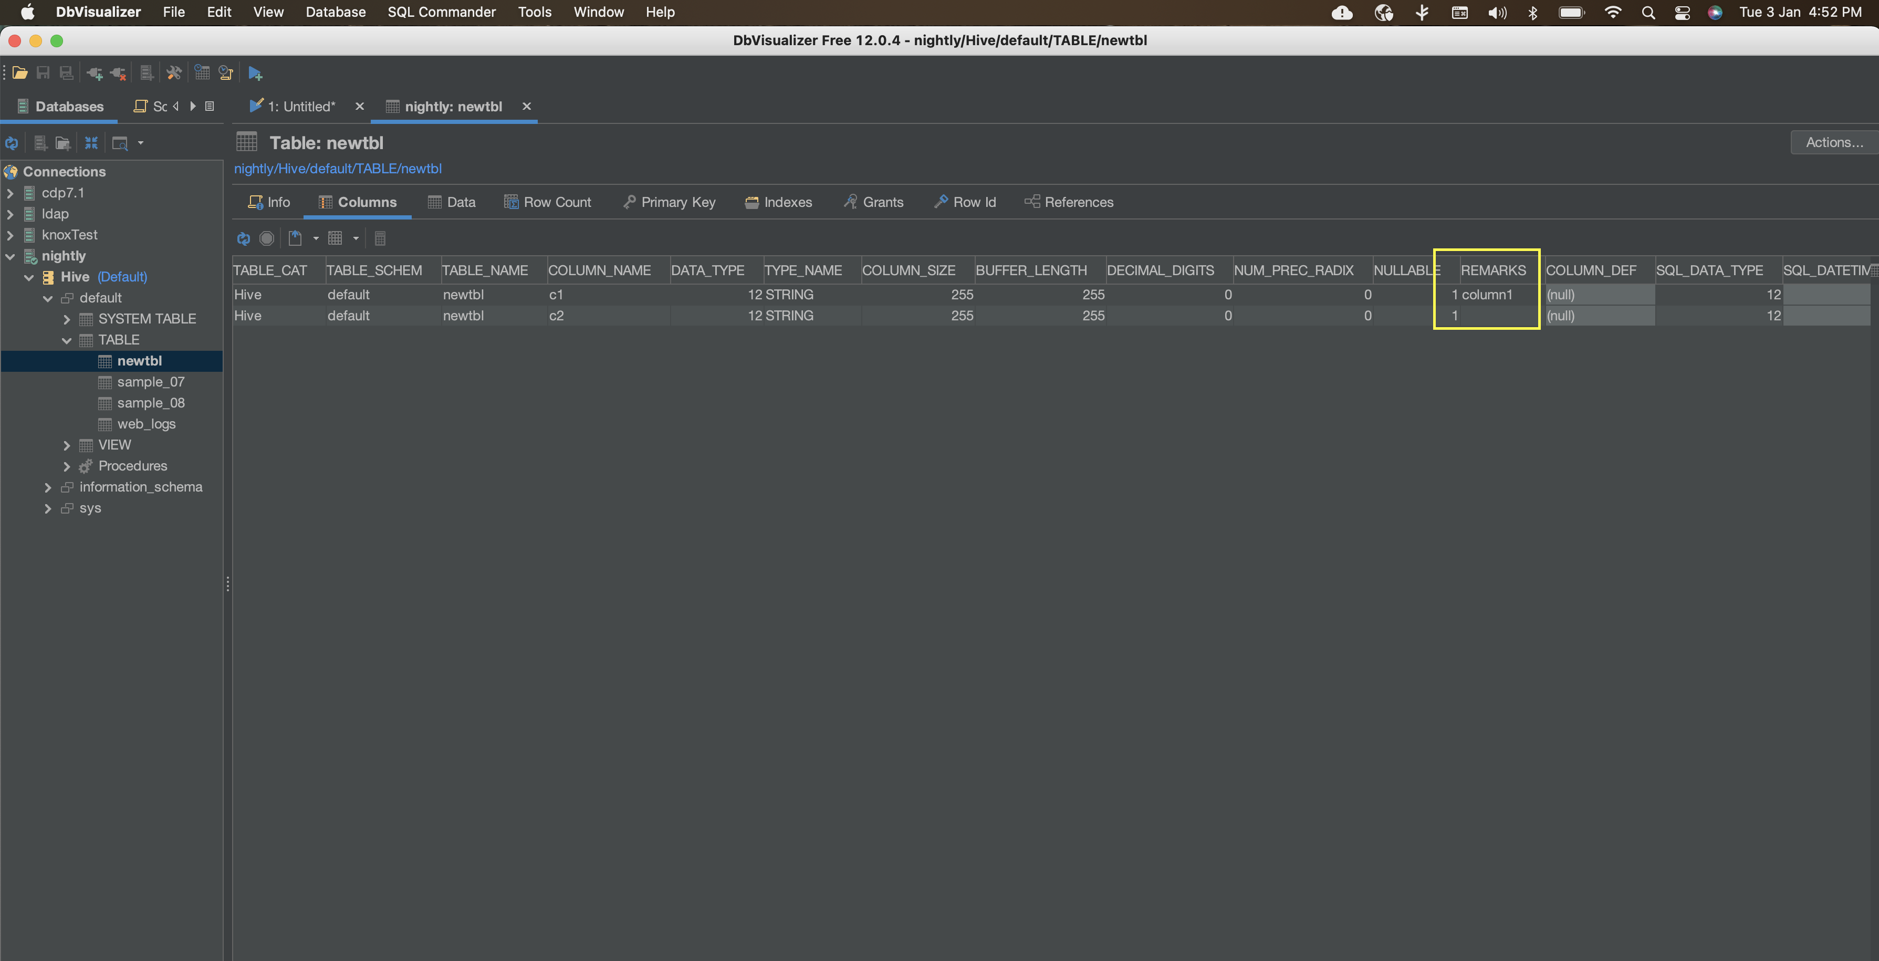Expand the cdp7.1 connection node
Viewport: 1879px width, 961px height.
click(10, 193)
